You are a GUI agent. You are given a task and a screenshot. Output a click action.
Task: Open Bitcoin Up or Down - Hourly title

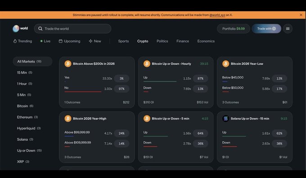pos(171,64)
